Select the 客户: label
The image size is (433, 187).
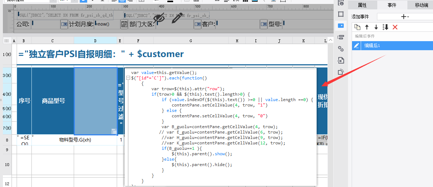pyautogui.click(x=208, y=24)
